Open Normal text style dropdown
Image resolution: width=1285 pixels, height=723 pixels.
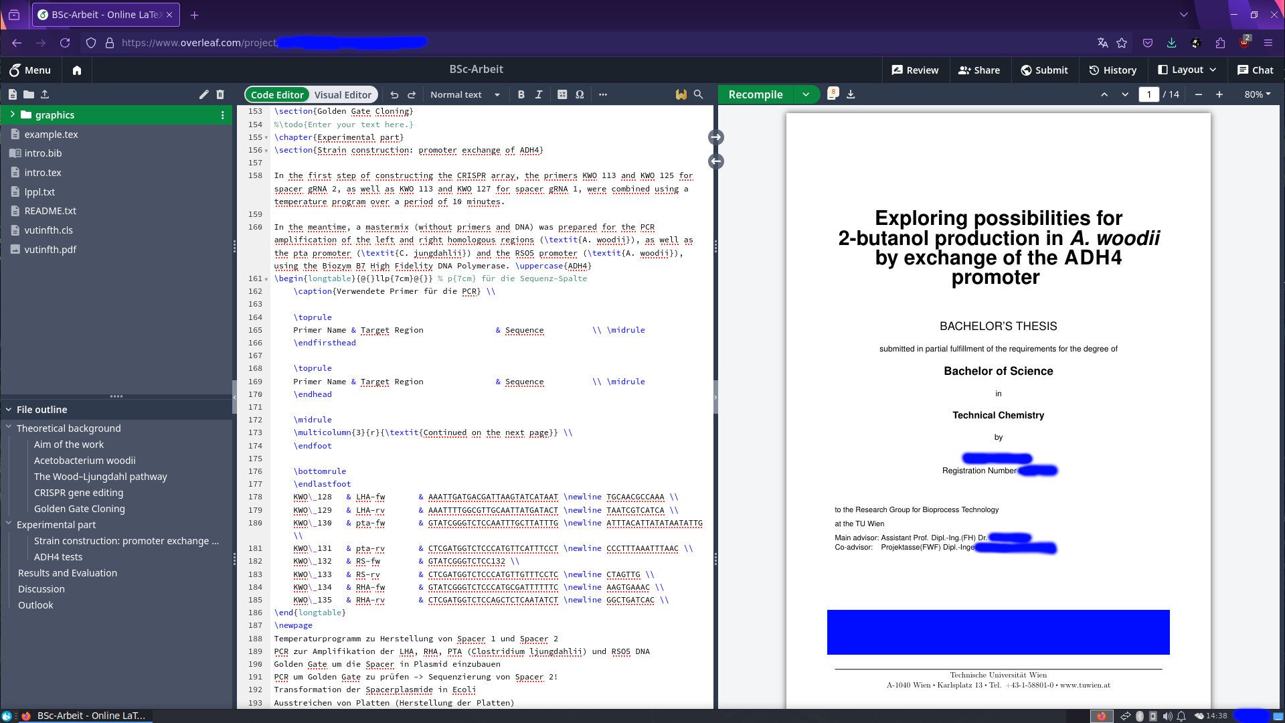pos(465,94)
